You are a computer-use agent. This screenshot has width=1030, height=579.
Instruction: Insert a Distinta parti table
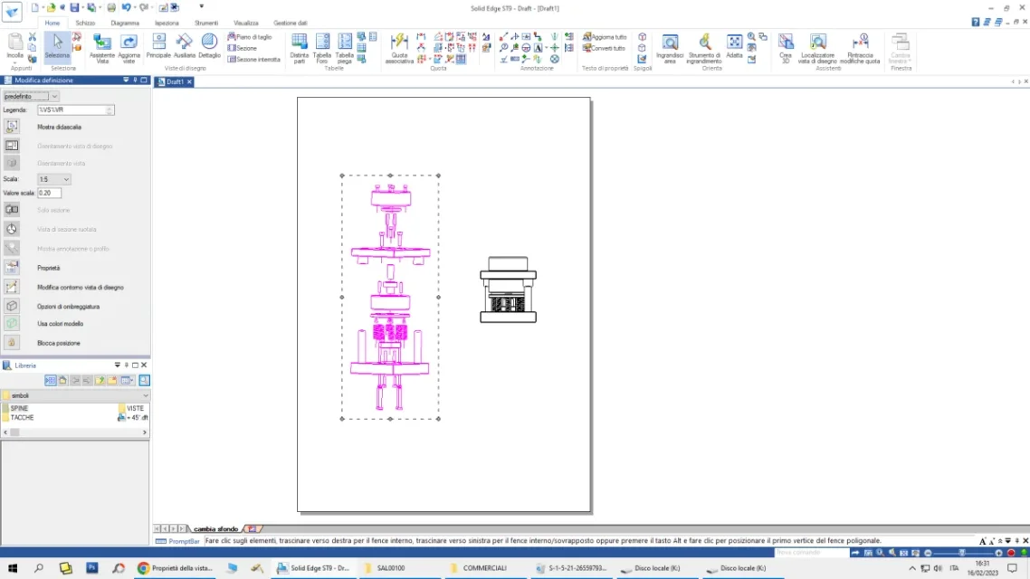[x=299, y=49]
